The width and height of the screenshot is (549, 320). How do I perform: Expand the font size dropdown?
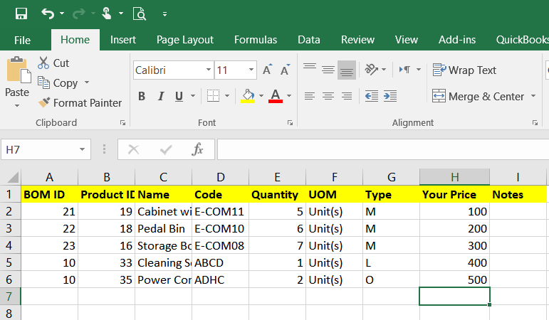pyautogui.click(x=251, y=70)
